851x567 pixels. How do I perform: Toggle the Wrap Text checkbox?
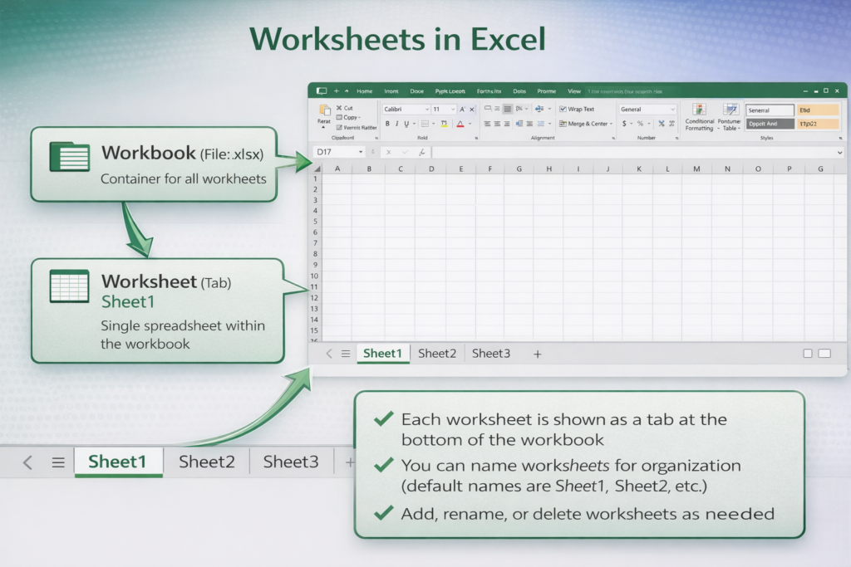point(563,109)
